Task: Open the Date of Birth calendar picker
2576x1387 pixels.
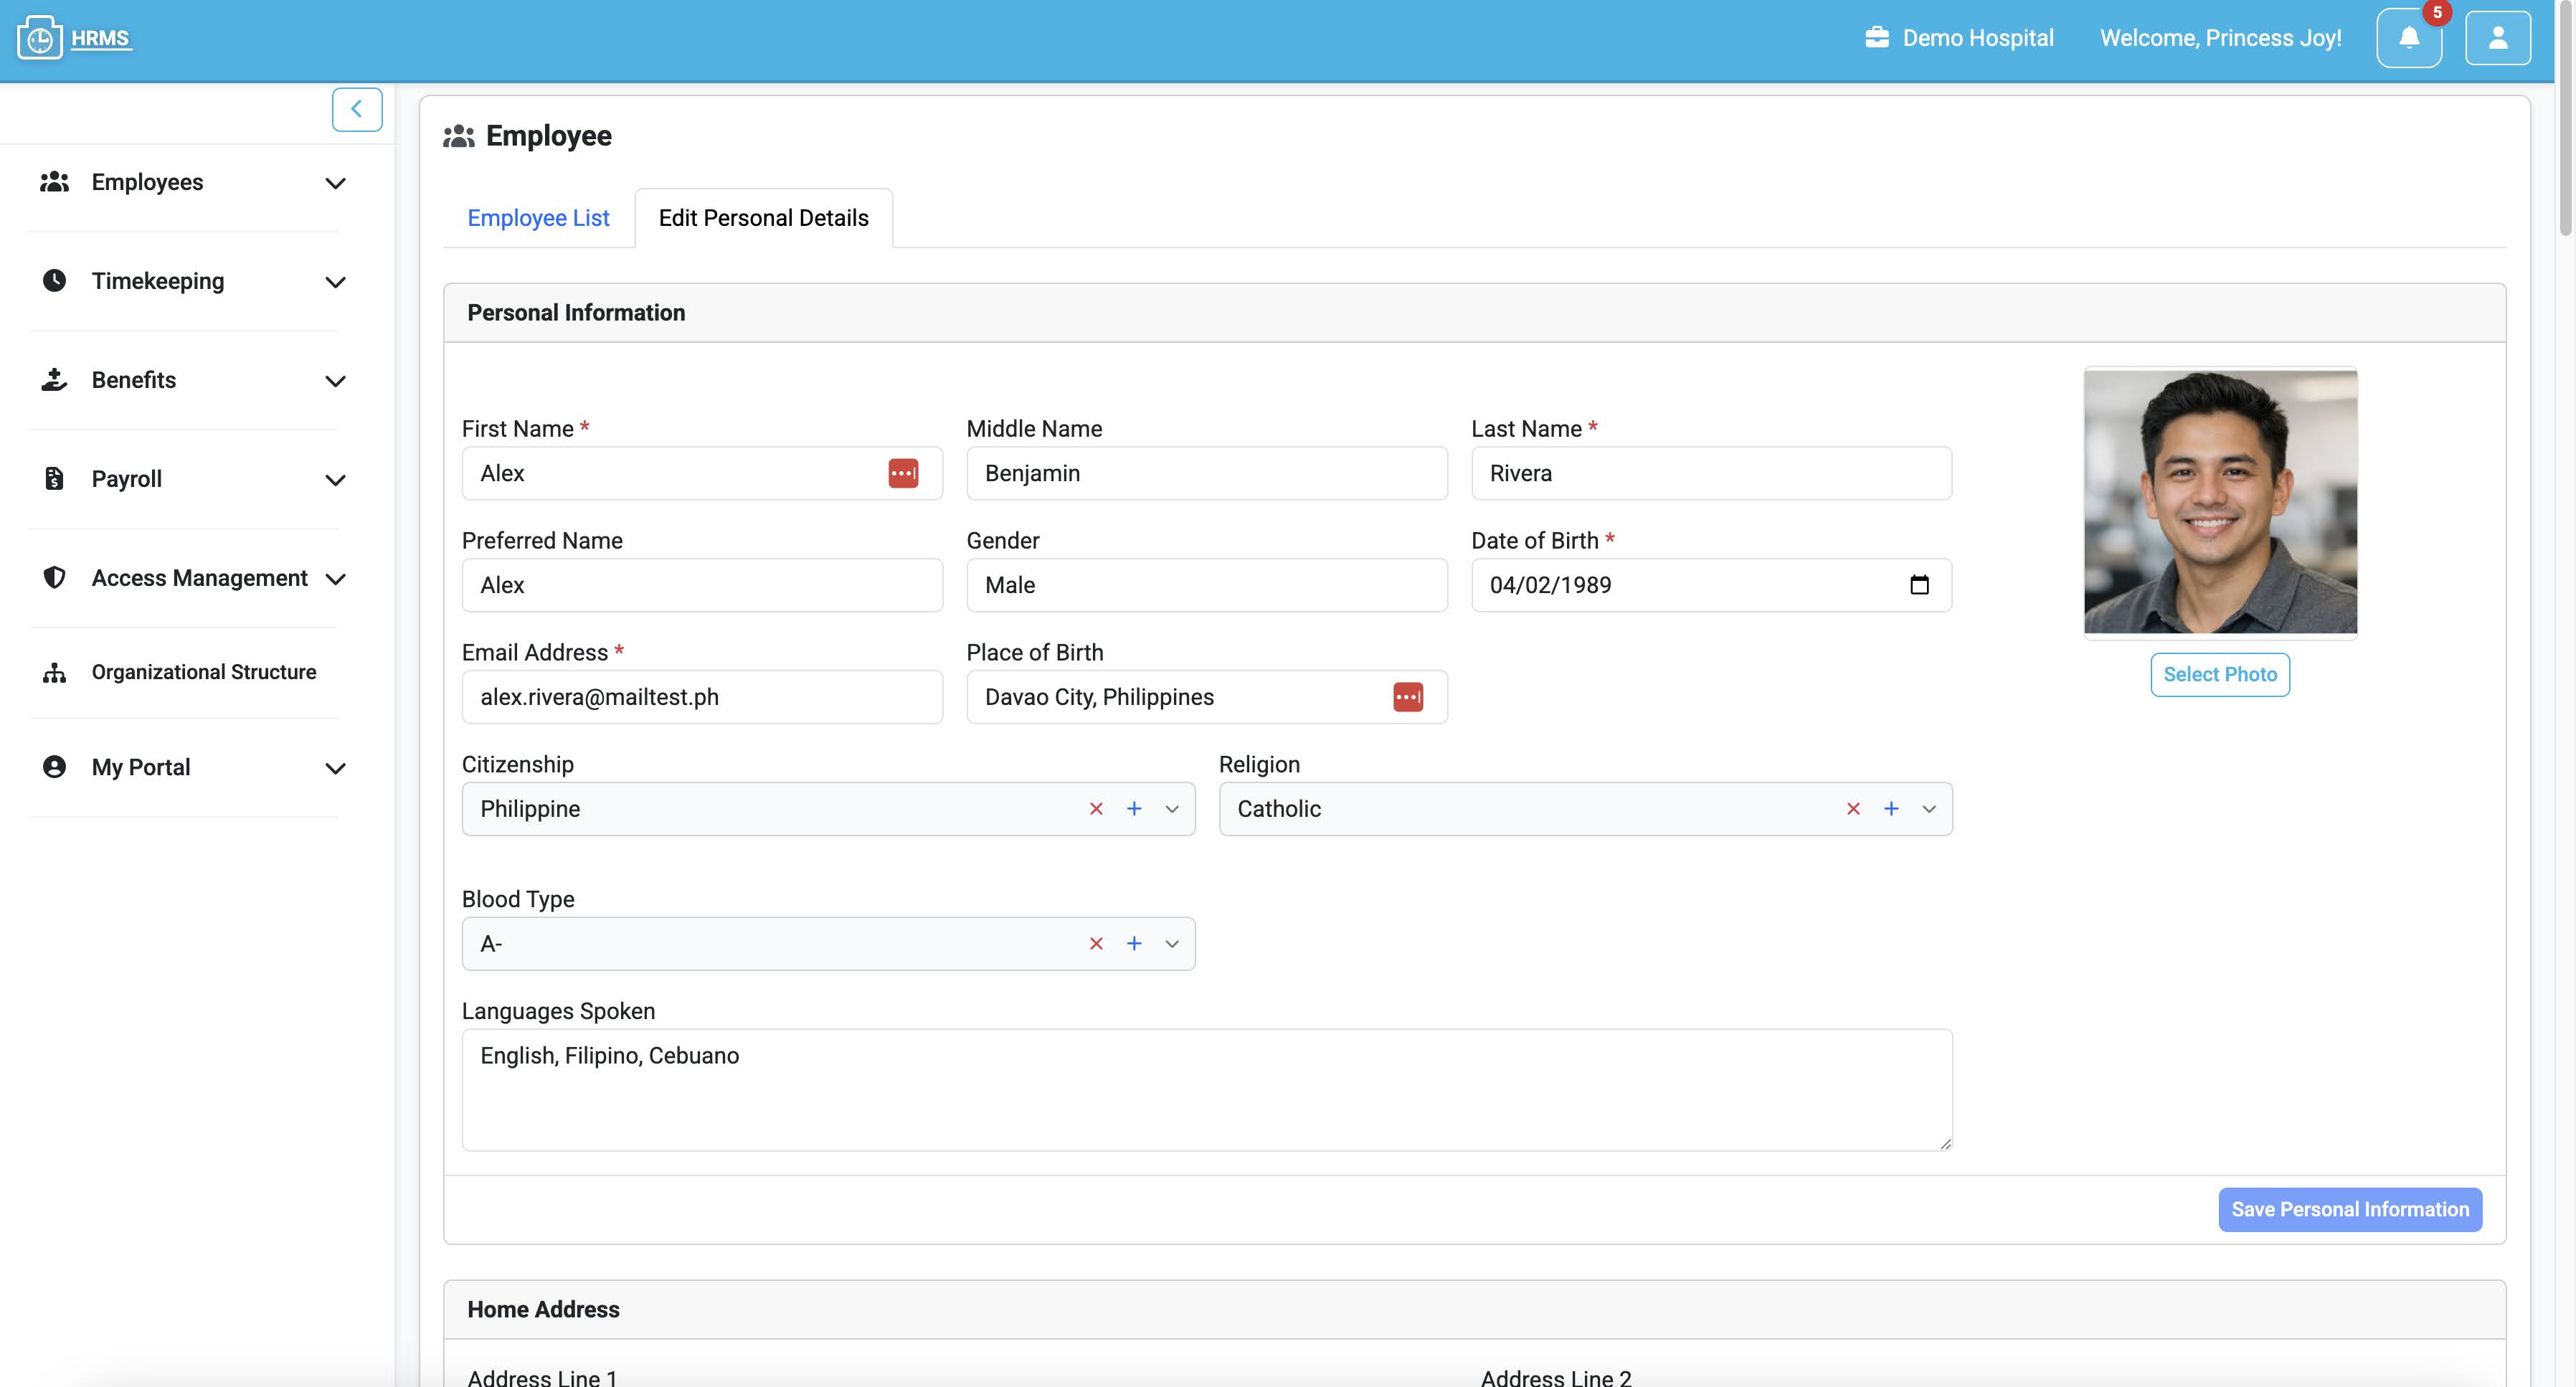Action: (x=1919, y=585)
